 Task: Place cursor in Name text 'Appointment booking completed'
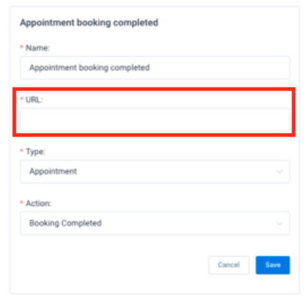click(x=90, y=68)
